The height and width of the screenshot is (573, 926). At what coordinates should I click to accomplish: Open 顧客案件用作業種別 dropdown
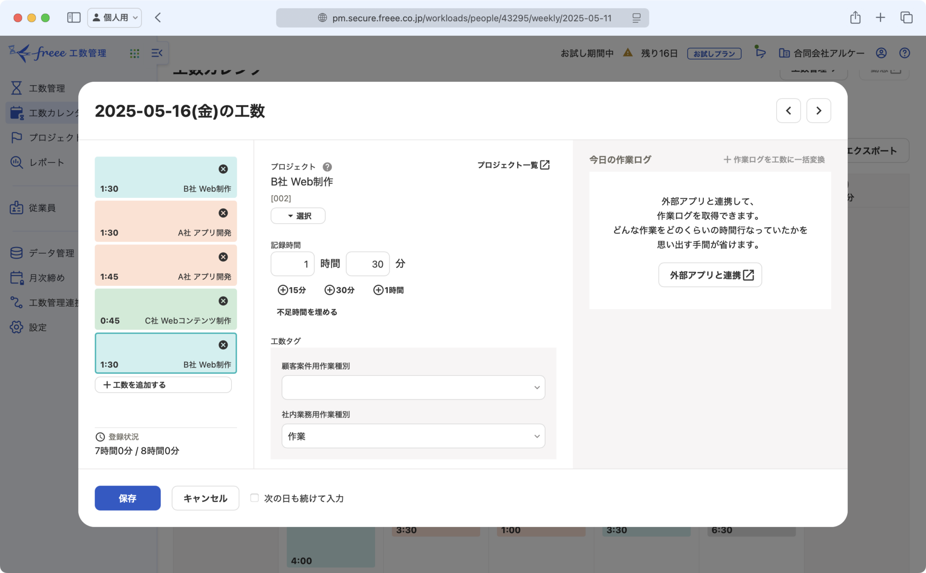(x=413, y=387)
